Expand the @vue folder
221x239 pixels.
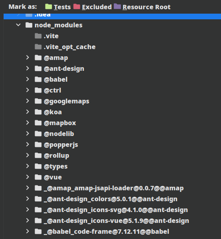[28, 177]
